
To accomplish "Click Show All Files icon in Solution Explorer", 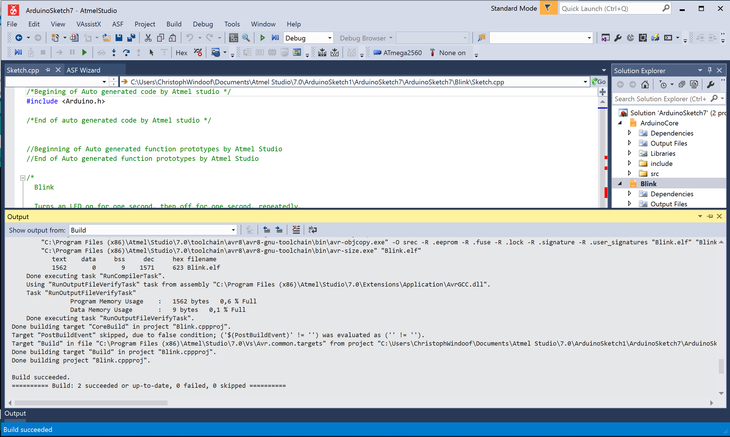I will point(694,85).
